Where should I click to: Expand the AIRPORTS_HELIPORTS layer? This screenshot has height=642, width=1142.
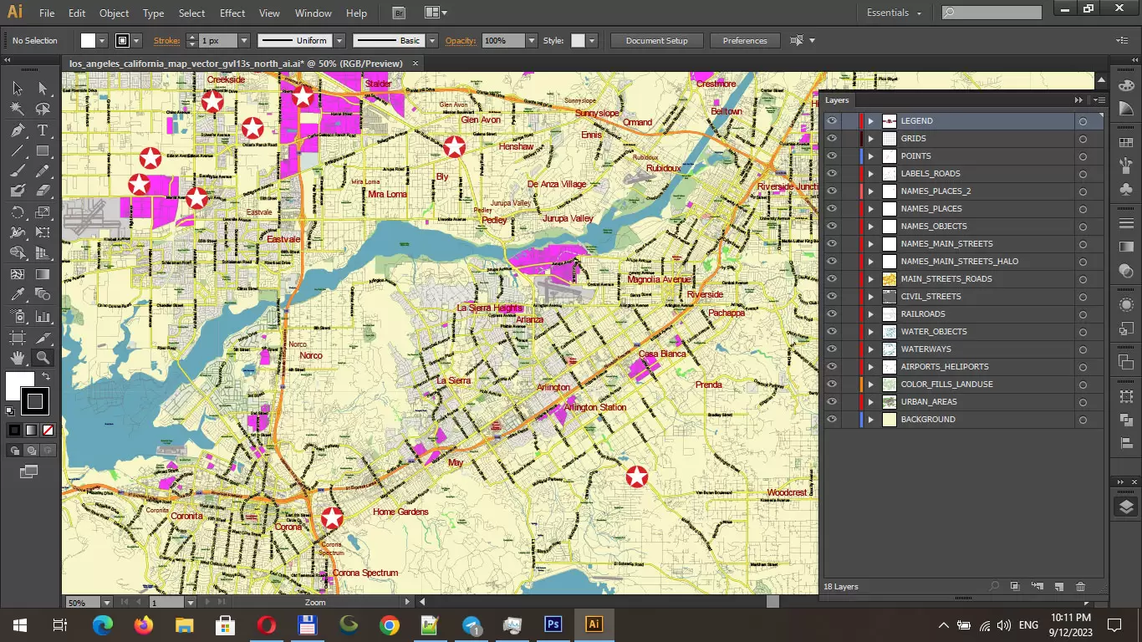tap(870, 367)
